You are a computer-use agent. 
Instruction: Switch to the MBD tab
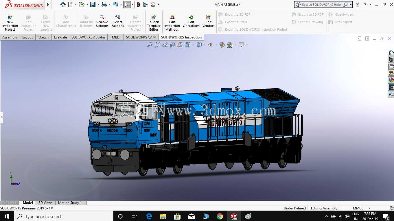point(116,37)
